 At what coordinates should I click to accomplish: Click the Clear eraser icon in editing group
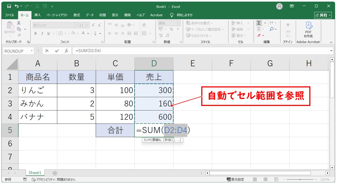pos(259,35)
